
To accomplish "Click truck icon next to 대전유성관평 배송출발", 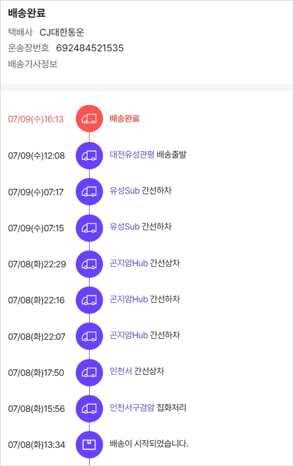I will tap(89, 155).
